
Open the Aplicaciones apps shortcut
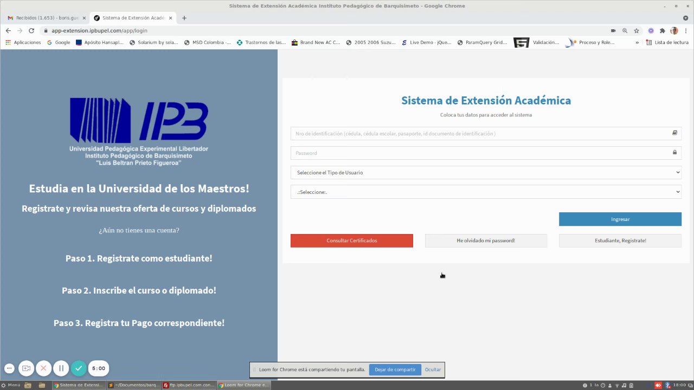[x=23, y=42]
